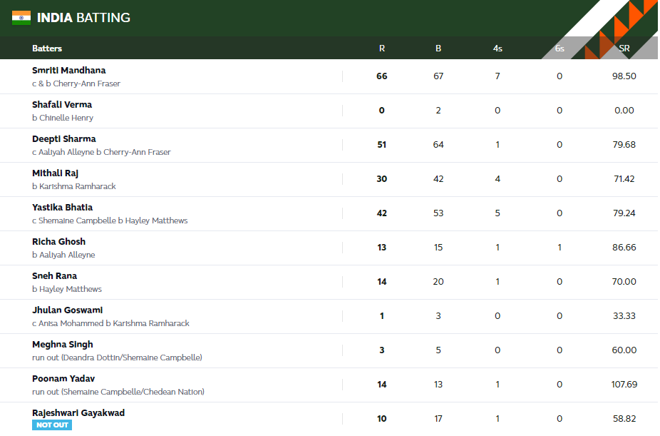Click the 4s column header

click(x=497, y=49)
